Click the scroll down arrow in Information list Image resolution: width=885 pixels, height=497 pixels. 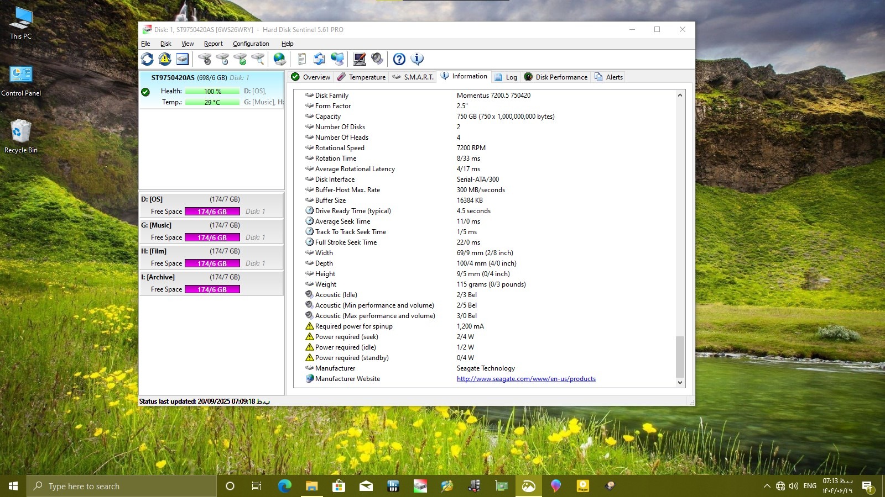pos(680,382)
